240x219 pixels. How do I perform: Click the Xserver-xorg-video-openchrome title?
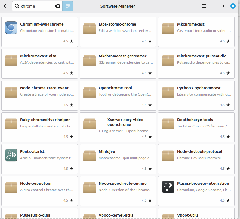[x=126, y=122]
